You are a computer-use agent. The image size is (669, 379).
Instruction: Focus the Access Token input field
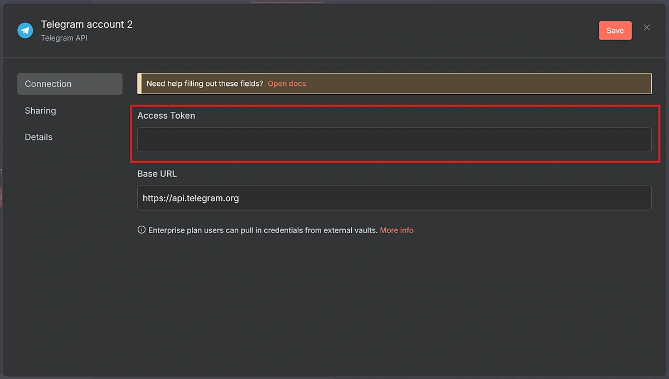[394, 140]
